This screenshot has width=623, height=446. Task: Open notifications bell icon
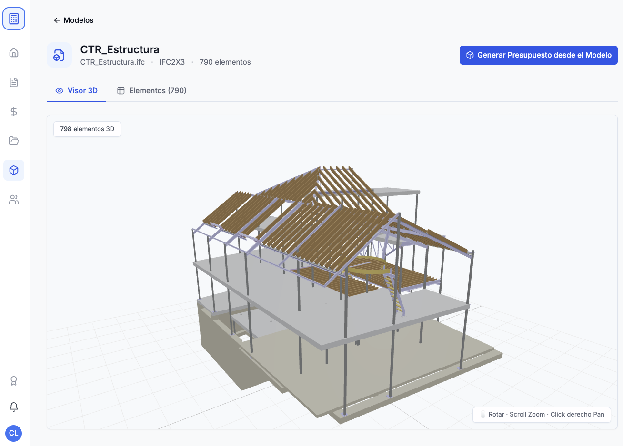(x=14, y=407)
